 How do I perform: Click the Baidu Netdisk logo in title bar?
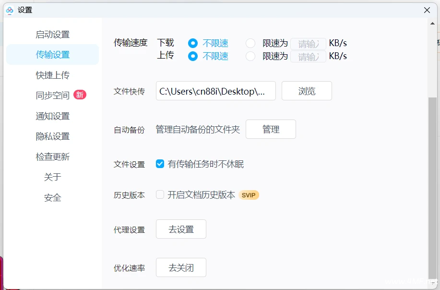pyautogui.click(x=10, y=10)
